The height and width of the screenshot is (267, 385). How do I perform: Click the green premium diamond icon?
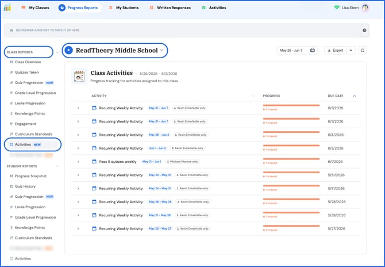tap(337, 7)
